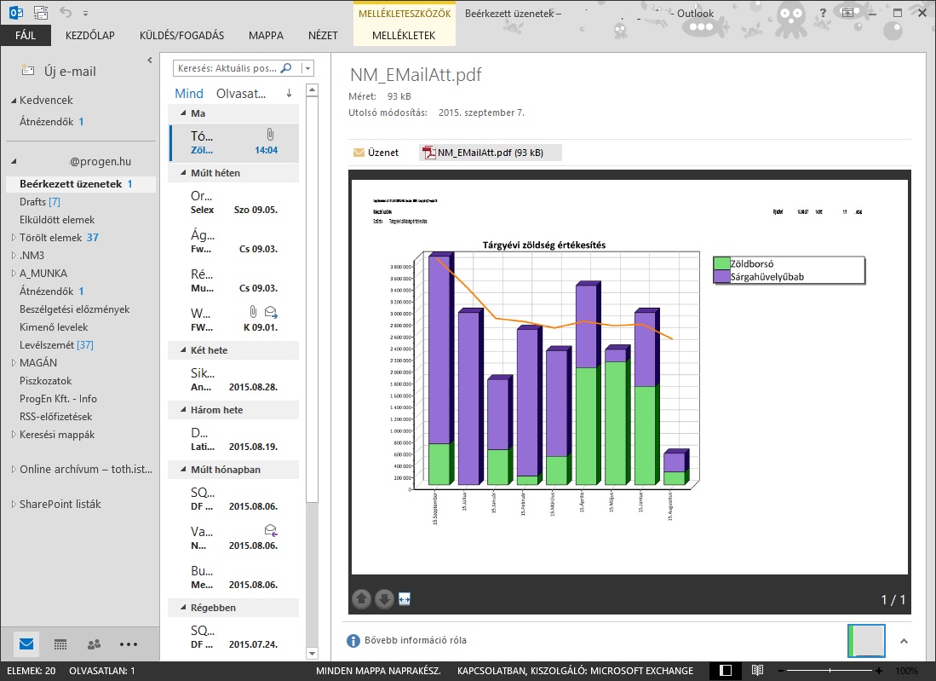Open the Mail view icon
The width and height of the screenshot is (936, 681).
point(26,644)
